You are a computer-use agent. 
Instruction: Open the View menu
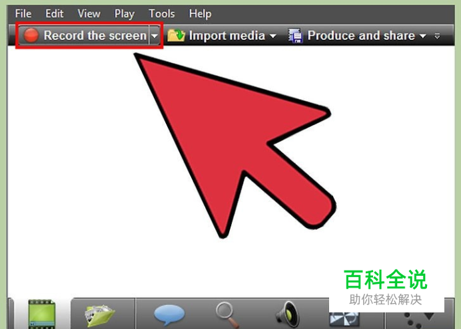[x=89, y=13]
